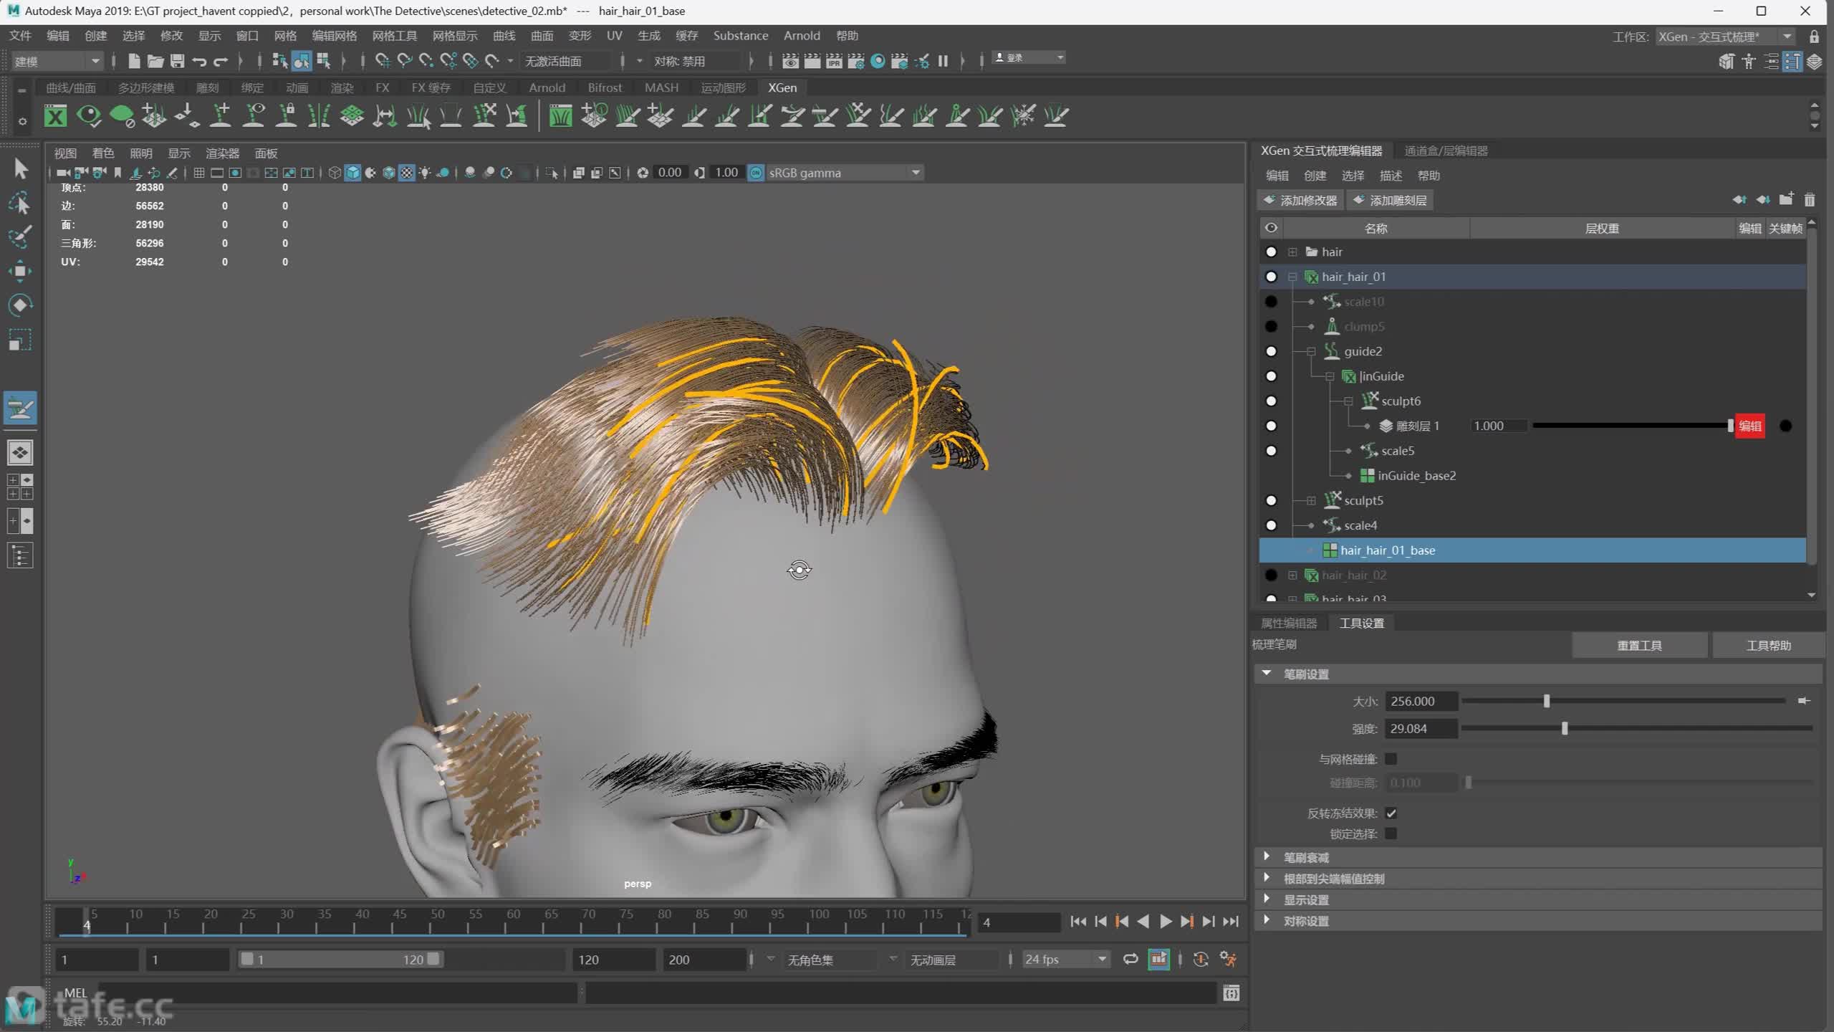Enable the 与网格碰撞 checkbox
This screenshot has height=1032, width=1834.
click(1391, 758)
